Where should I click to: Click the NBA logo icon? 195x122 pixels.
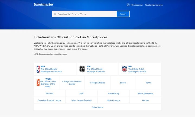click(38, 69)
